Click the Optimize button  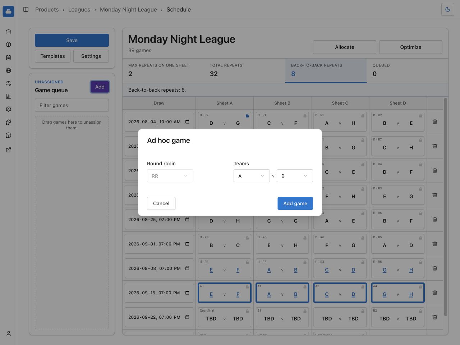[411, 47]
